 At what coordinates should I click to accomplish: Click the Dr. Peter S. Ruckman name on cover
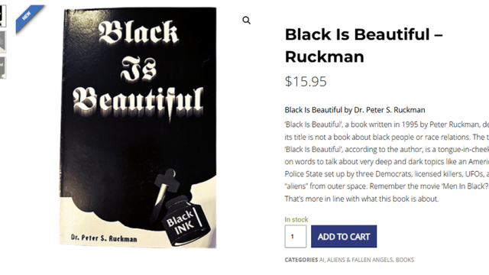tap(104, 238)
